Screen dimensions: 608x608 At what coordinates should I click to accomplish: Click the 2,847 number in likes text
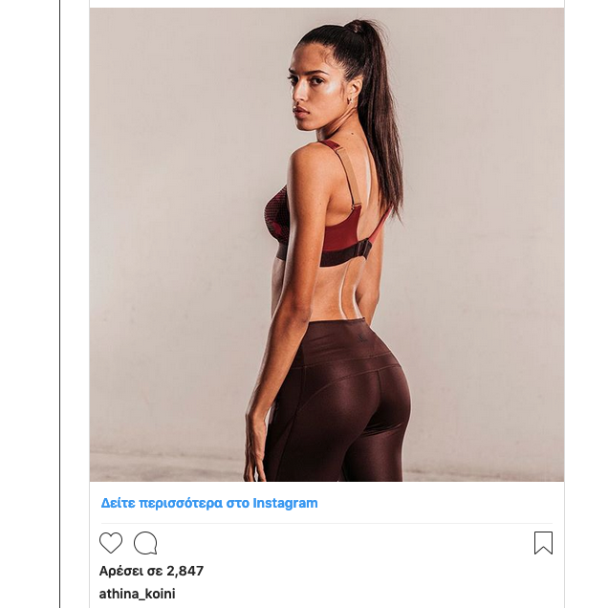click(185, 571)
